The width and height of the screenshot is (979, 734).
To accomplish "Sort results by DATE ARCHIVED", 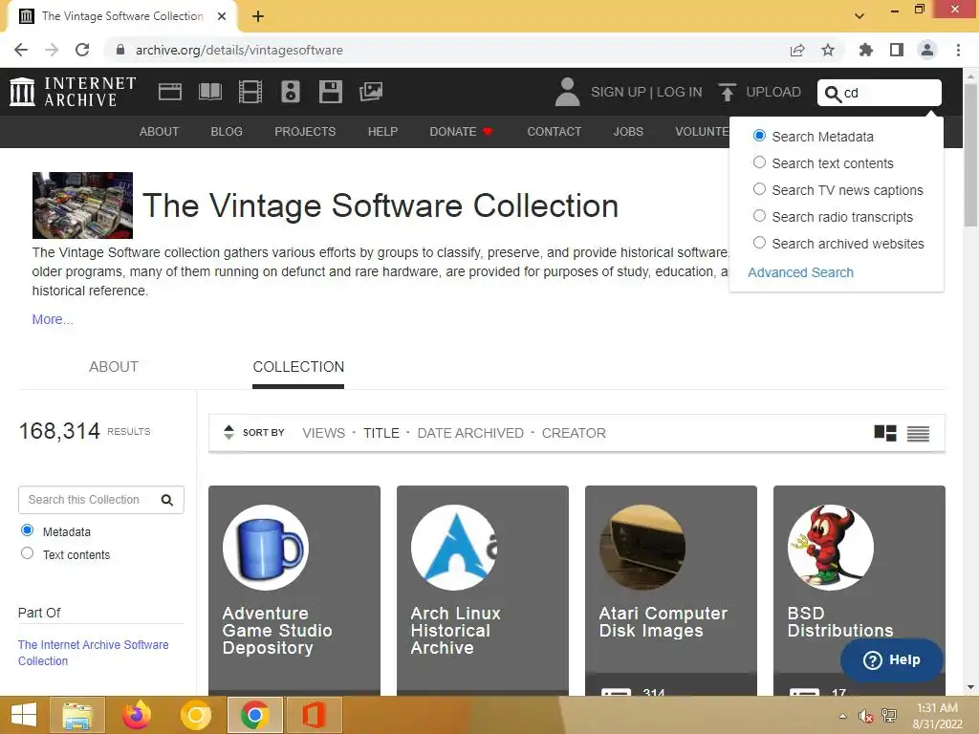I will [470, 433].
